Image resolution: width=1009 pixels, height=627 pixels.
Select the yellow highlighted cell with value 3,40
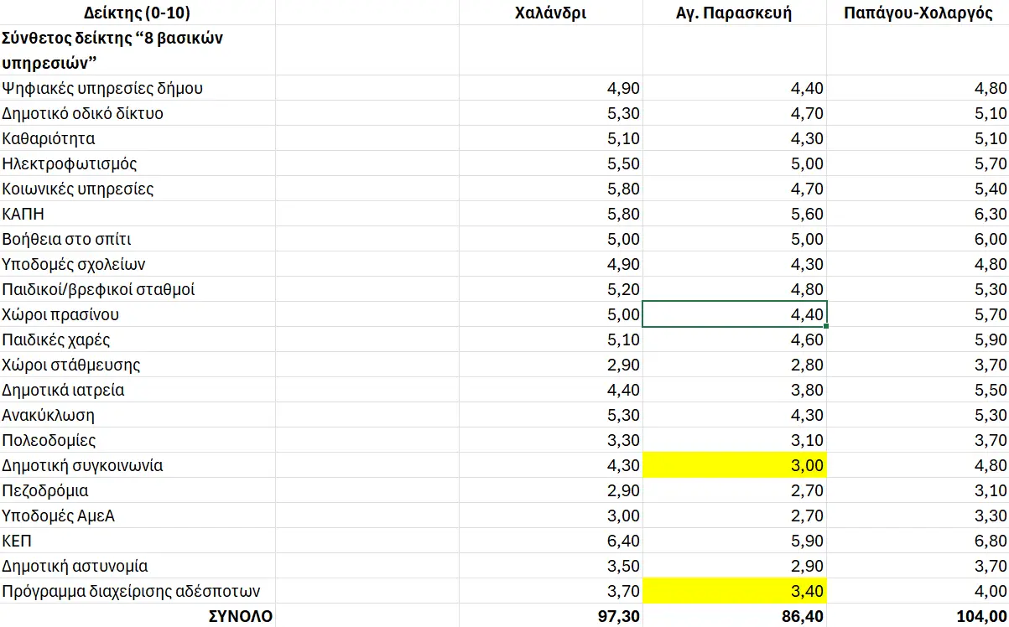coord(735,591)
